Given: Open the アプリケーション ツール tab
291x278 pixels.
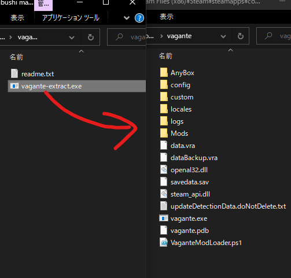Looking at the screenshot, I should (x=71, y=18).
